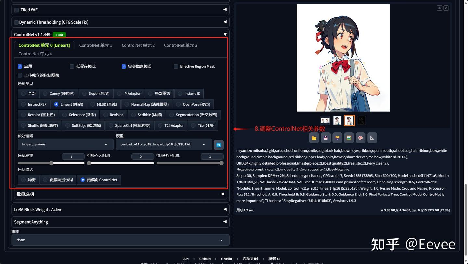468x264 pixels.
Task: Select SoftEdge (软边缘) control type
Action: click(x=84, y=126)
